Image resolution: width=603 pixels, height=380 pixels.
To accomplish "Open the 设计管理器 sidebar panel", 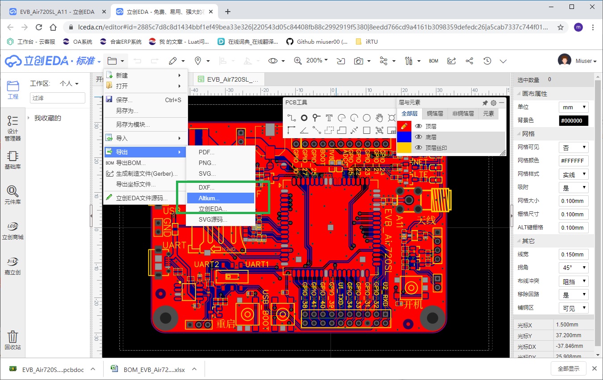I will tap(13, 128).
